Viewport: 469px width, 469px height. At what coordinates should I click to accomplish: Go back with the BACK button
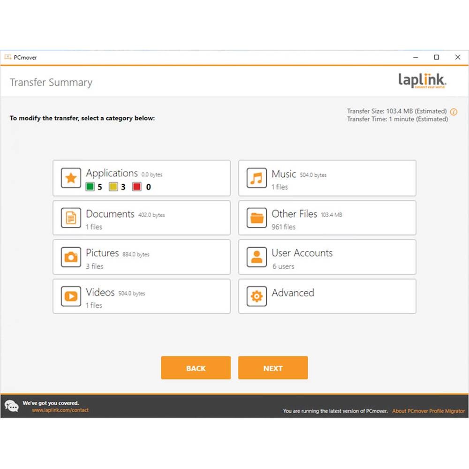coord(196,368)
